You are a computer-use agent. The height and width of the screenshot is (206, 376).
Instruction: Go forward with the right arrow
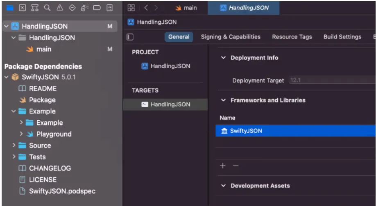click(x=156, y=8)
